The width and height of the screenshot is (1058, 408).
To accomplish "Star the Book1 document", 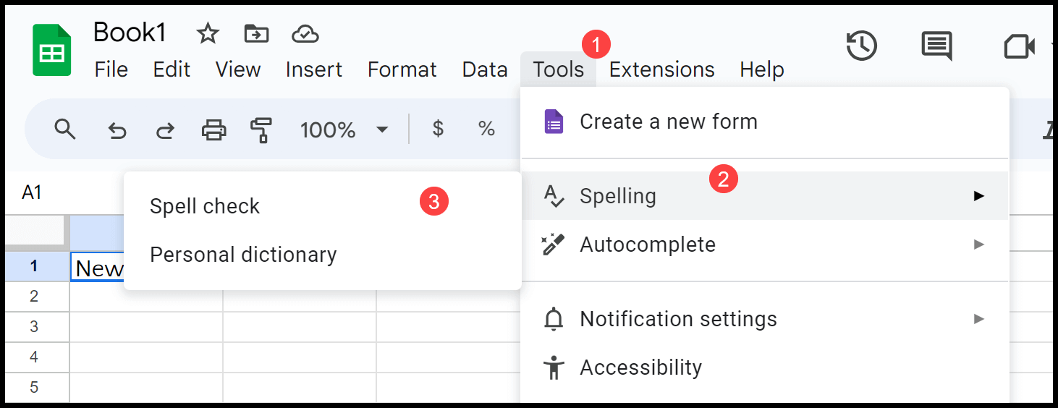I will (208, 33).
